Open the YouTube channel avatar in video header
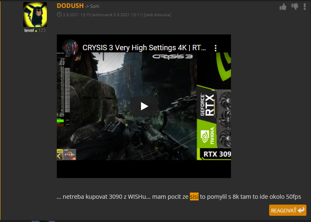Screen dimensions: 311x222 [x=70, y=47]
